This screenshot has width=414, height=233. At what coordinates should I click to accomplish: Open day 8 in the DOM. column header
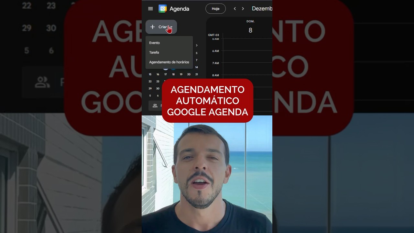250,30
